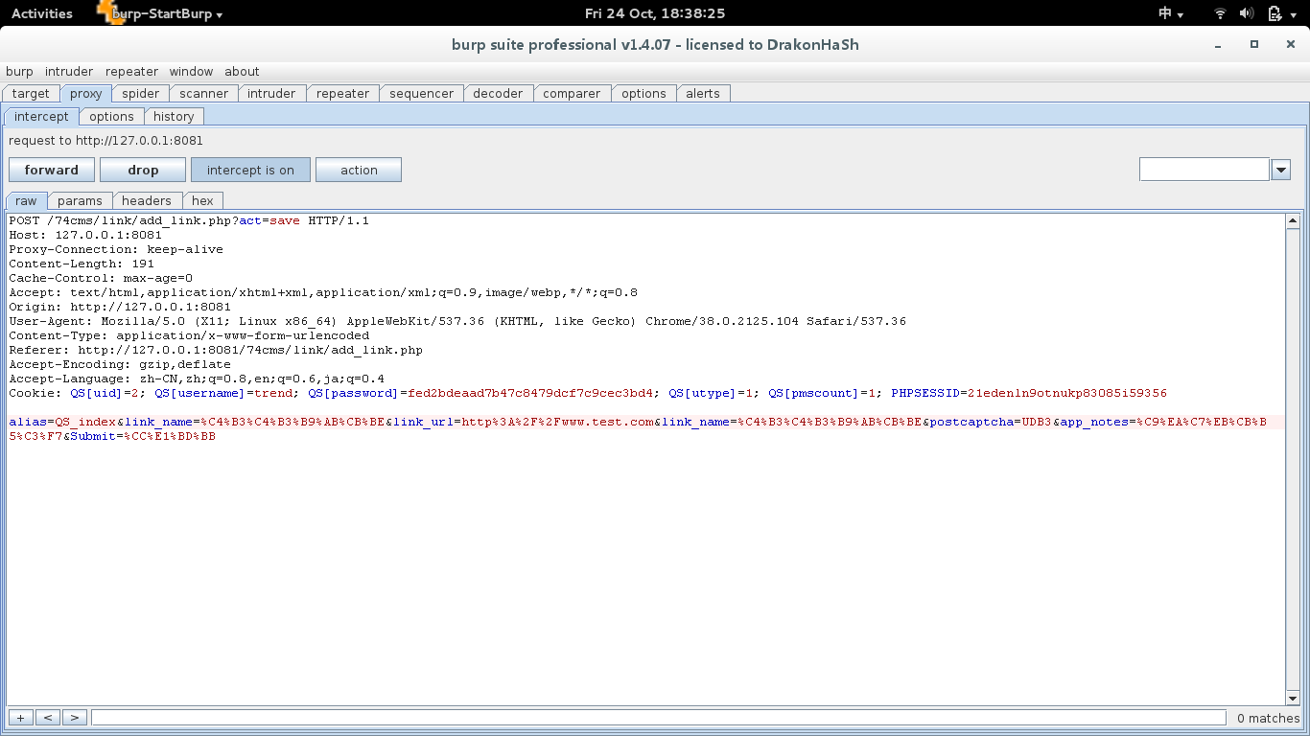Switch to the spider tab
1310x736 pixels.
[141, 93]
